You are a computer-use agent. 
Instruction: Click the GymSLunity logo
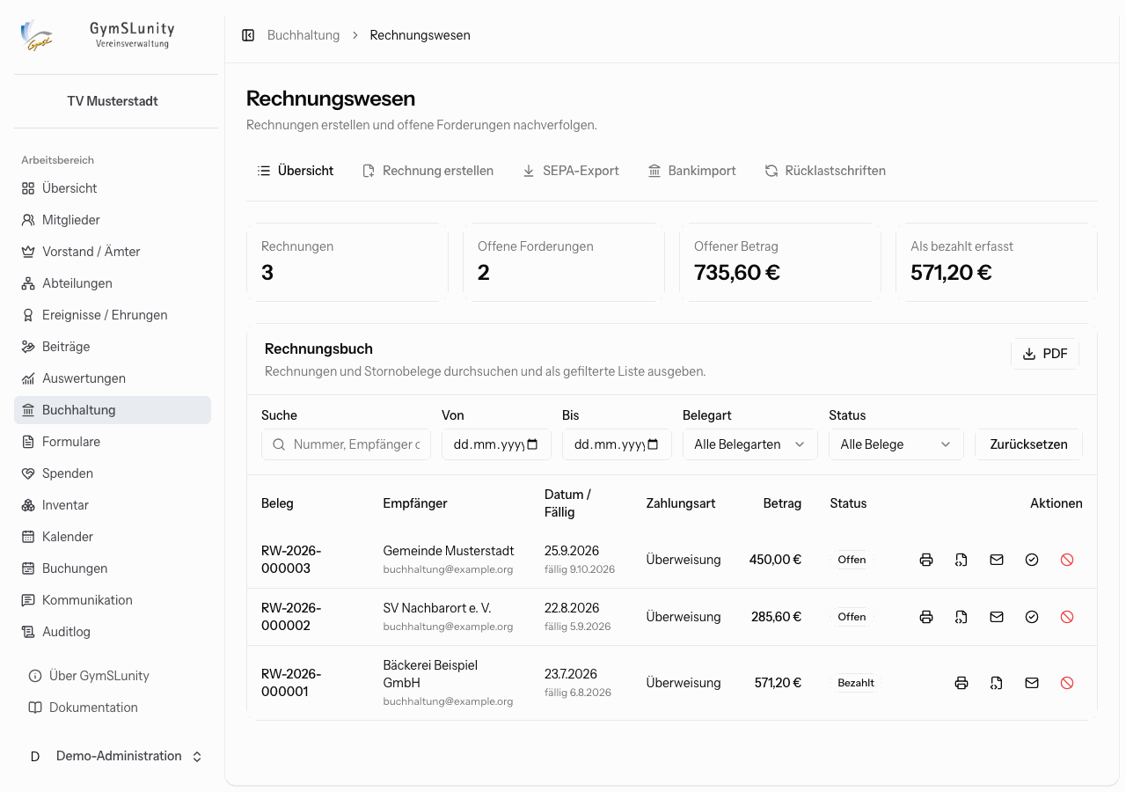pos(37,35)
